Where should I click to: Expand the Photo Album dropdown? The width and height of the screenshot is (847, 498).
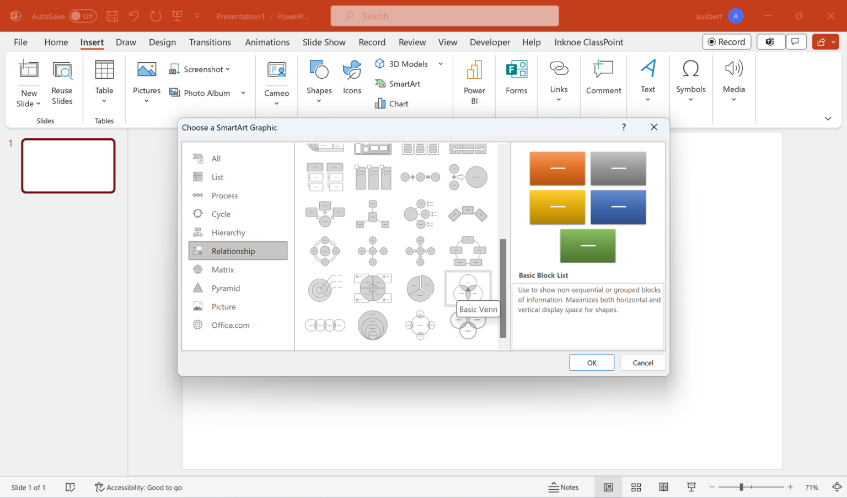pos(243,93)
